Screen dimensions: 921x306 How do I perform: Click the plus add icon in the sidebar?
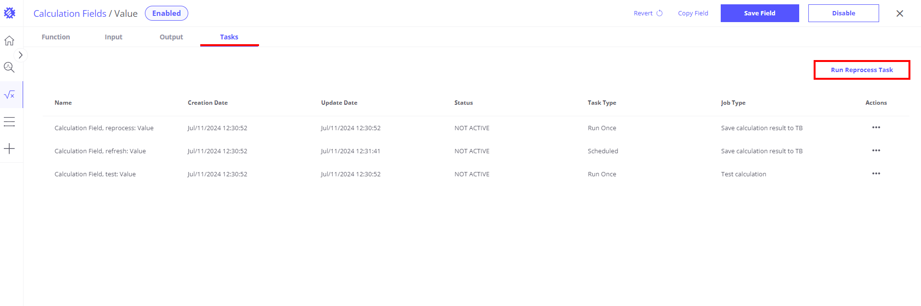coord(9,149)
